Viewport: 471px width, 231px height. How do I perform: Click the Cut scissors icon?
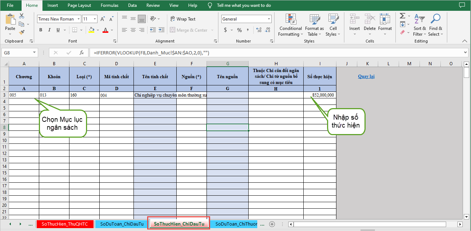[22, 16]
